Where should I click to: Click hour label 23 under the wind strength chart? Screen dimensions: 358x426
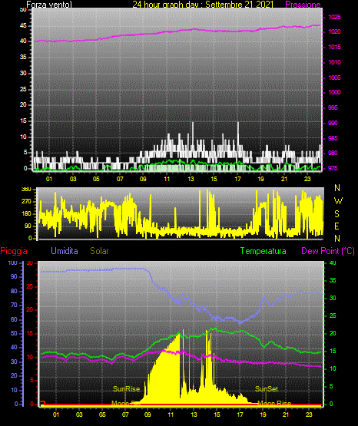[x=307, y=179]
